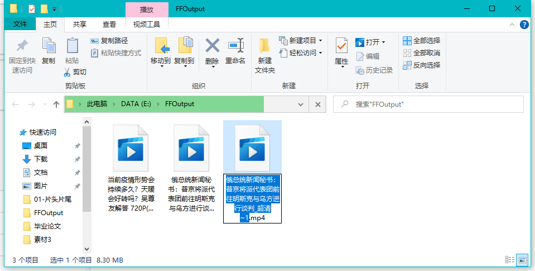Click the Copy to (复制到) icon
535x271 pixels.
(186, 45)
